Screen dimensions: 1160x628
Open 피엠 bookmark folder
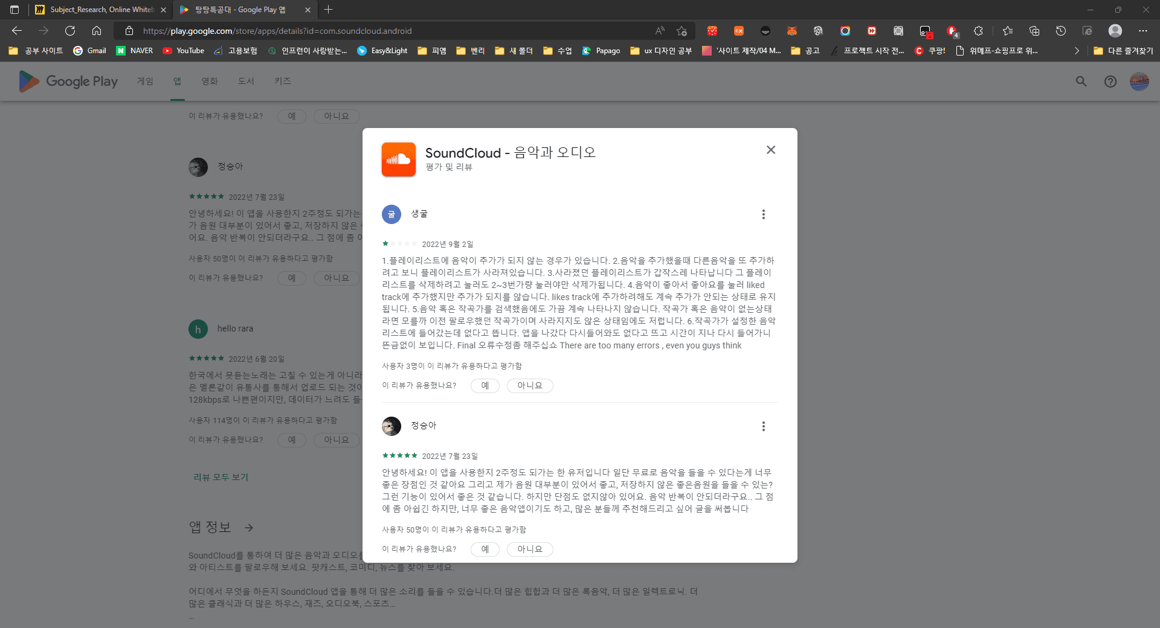[432, 51]
